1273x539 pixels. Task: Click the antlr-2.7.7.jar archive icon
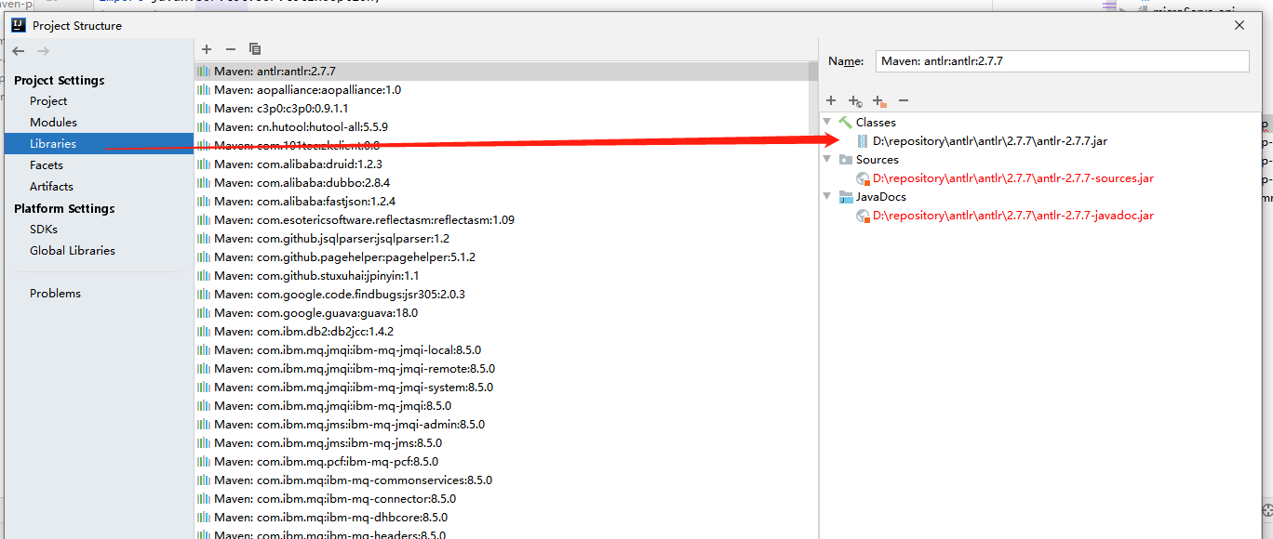pyautogui.click(x=863, y=140)
